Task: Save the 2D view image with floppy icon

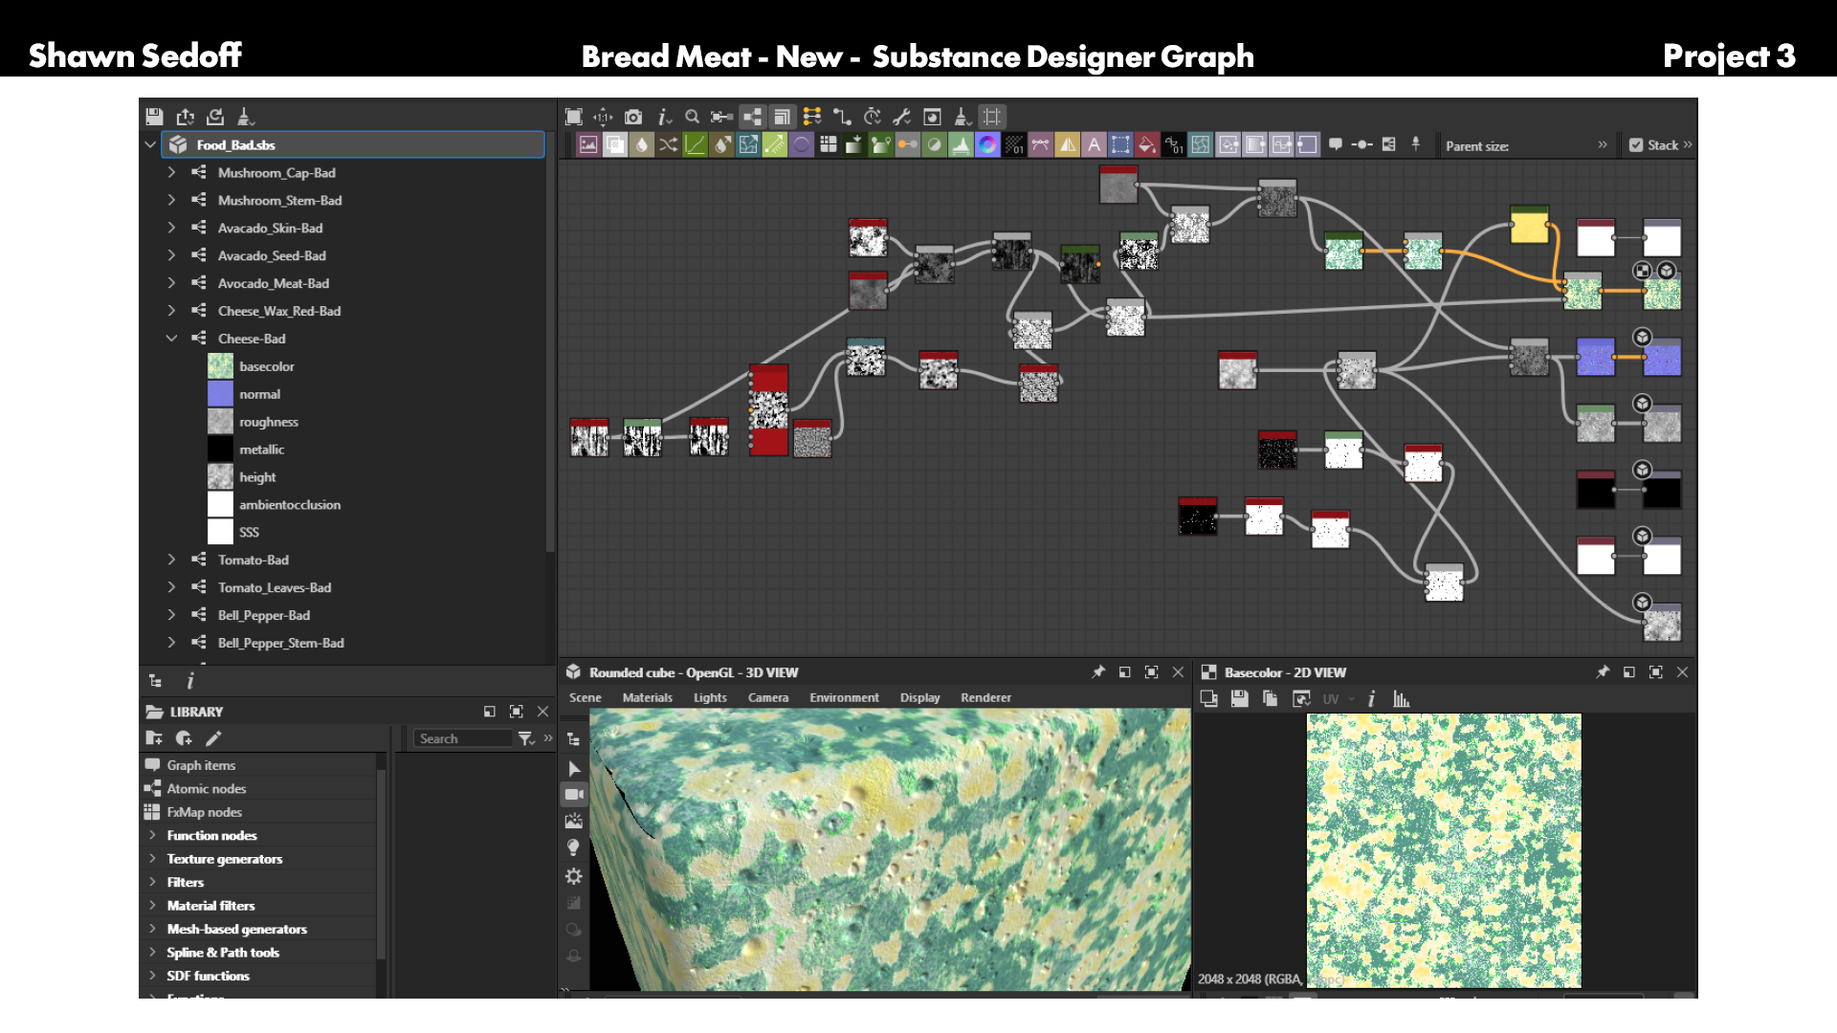Action: (1239, 699)
